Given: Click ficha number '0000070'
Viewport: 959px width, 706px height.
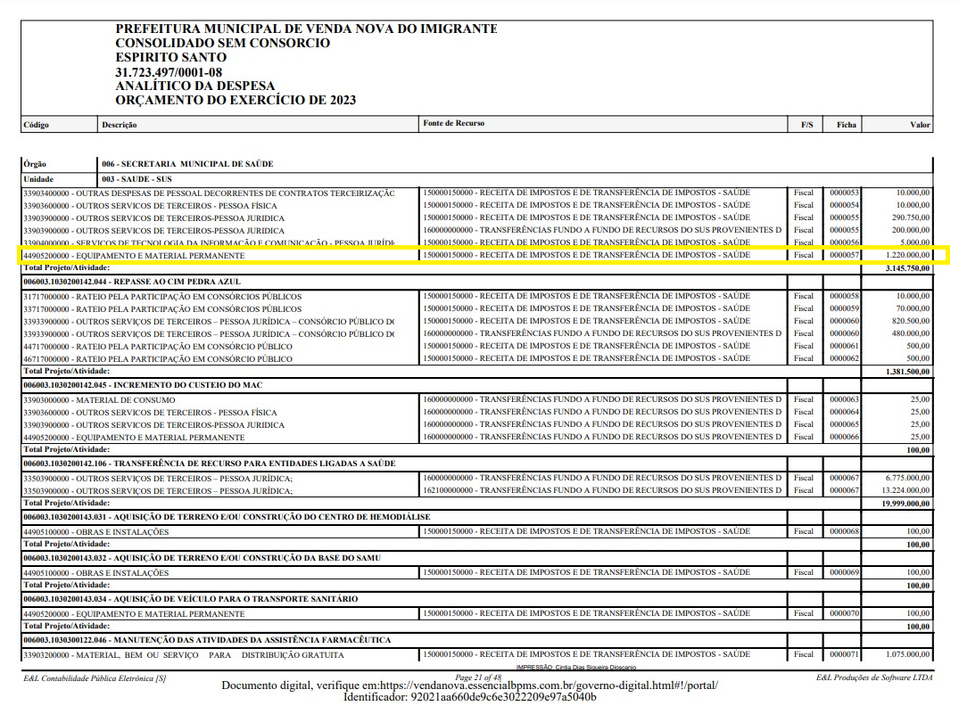Looking at the screenshot, I should click(844, 613).
